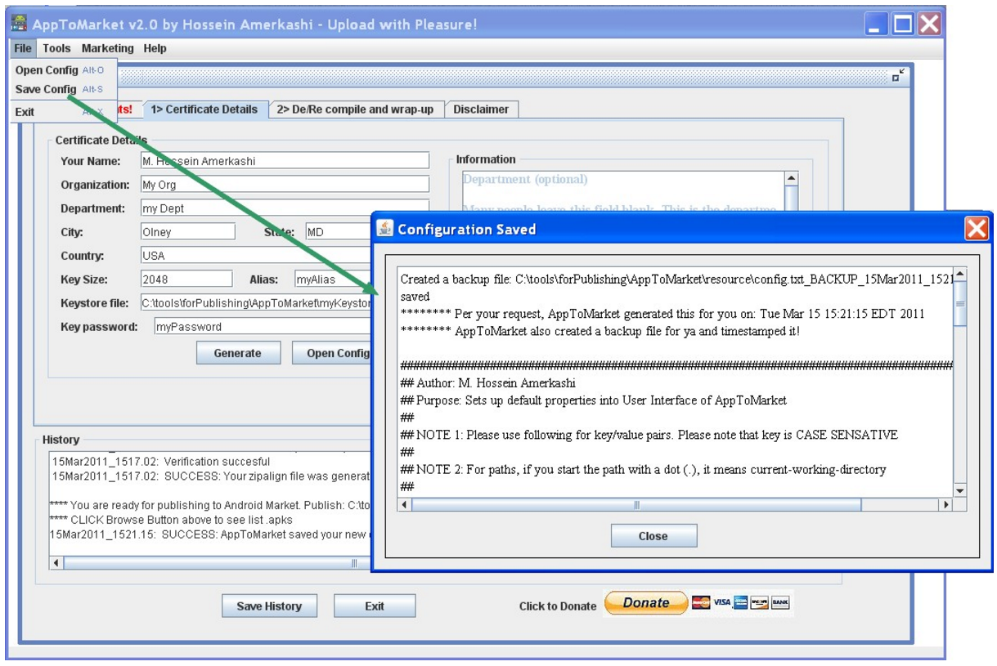Switch to Certificate Details tab
This screenshot has width=997, height=666.
coord(204,110)
